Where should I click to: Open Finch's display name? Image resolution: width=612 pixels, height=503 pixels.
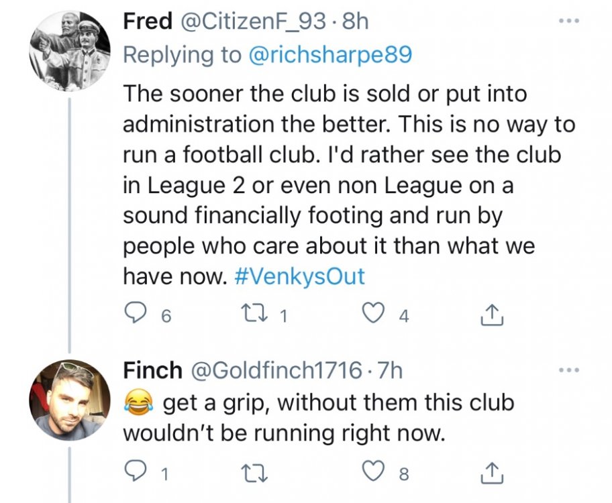(152, 370)
